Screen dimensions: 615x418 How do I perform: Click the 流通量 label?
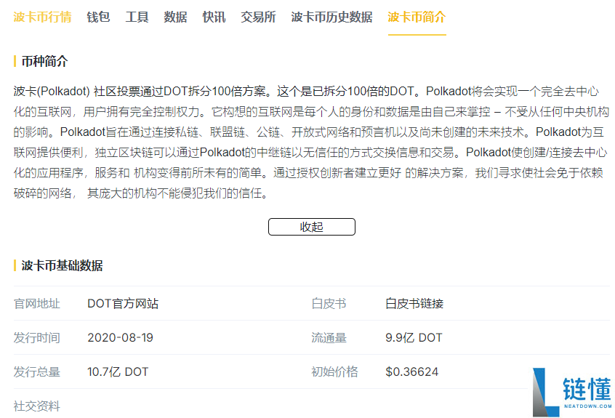(x=329, y=337)
